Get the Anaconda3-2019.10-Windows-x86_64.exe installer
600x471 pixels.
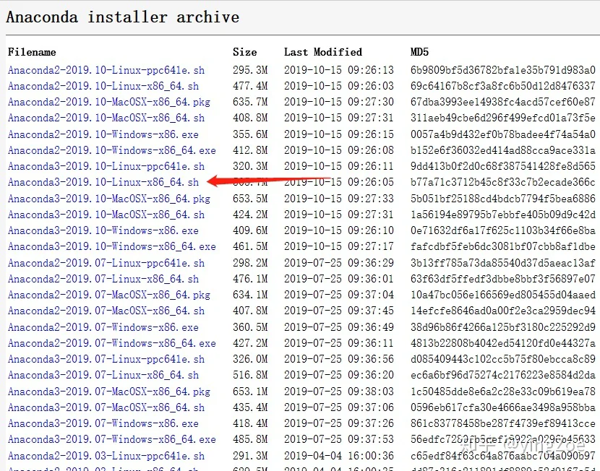click(x=112, y=246)
